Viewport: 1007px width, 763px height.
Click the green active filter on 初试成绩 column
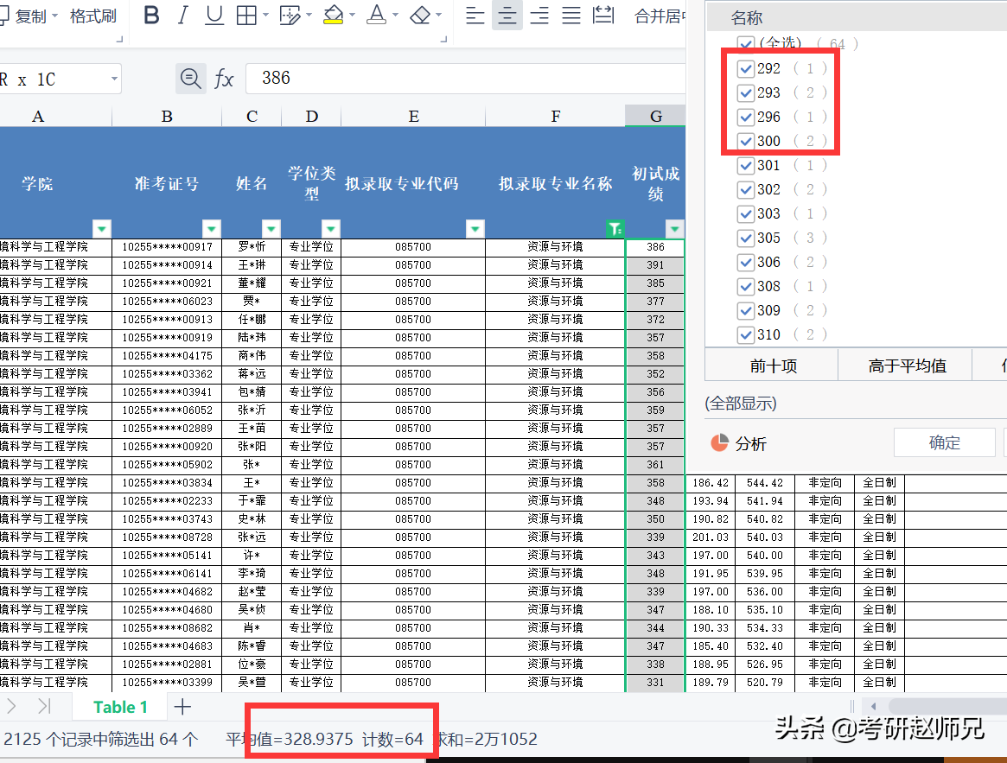[615, 228]
